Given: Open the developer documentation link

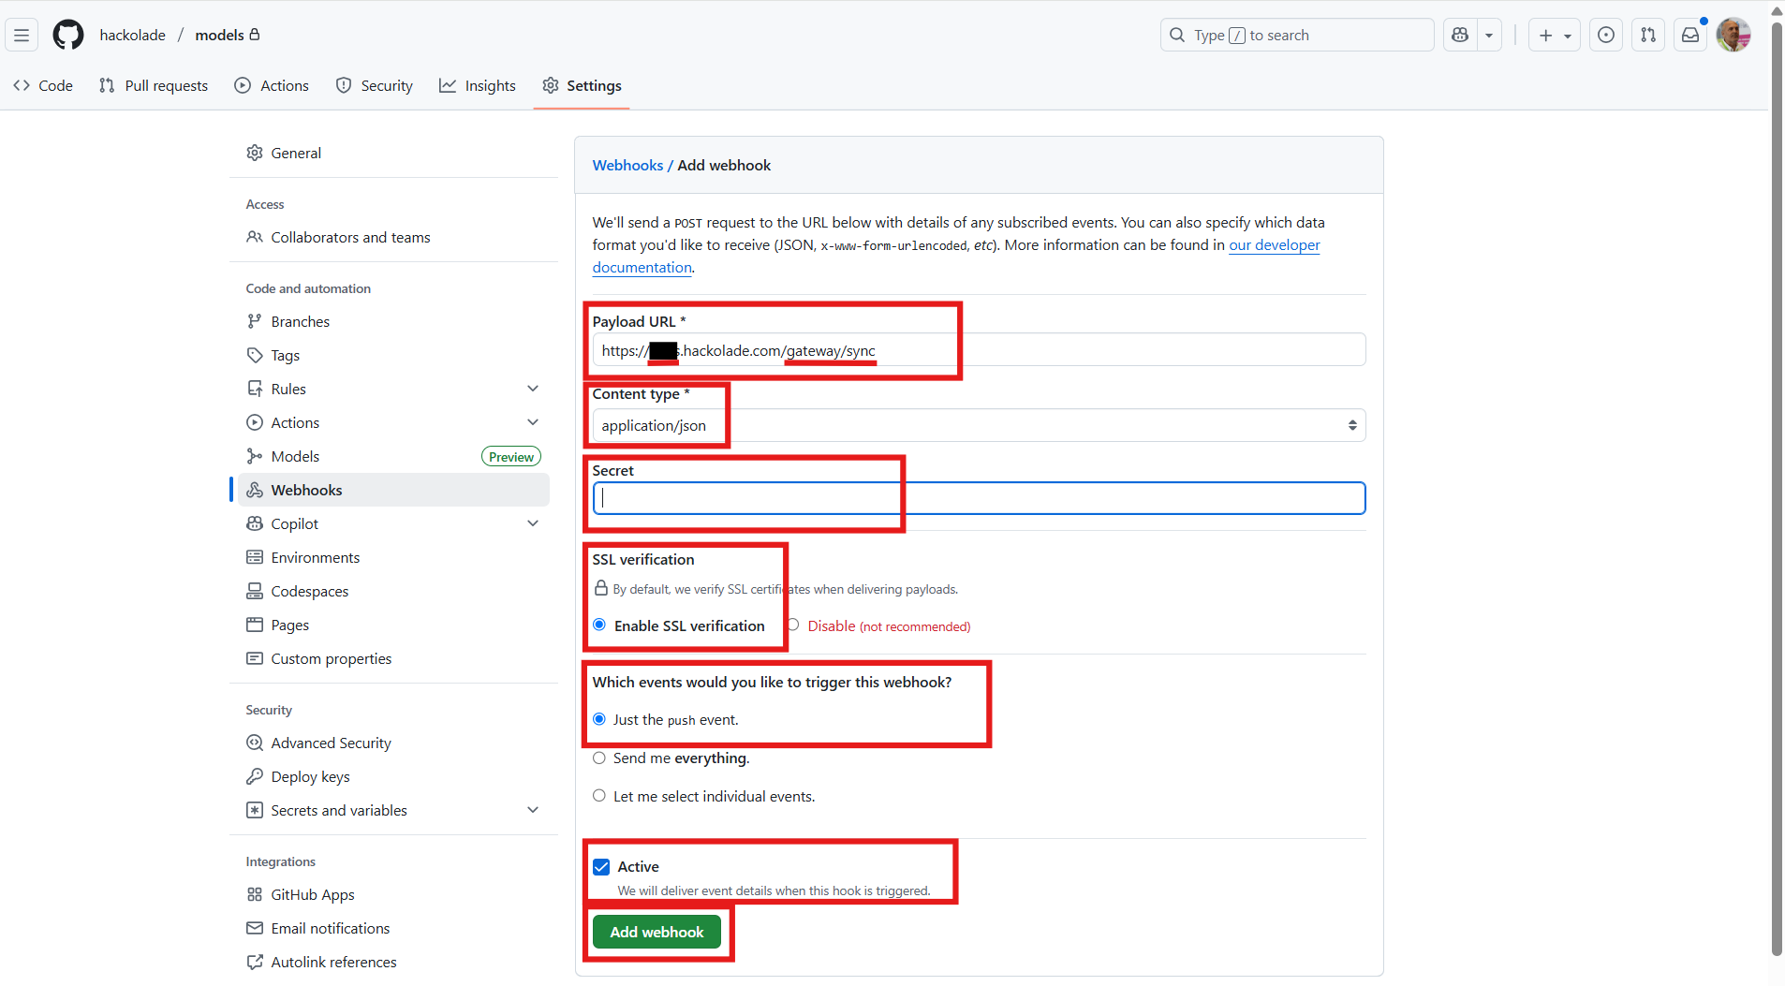Looking at the screenshot, I should (1274, 245).
